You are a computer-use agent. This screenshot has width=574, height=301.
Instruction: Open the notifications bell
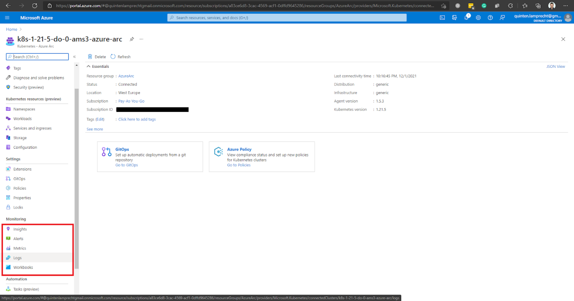click(x=467, y=18)
